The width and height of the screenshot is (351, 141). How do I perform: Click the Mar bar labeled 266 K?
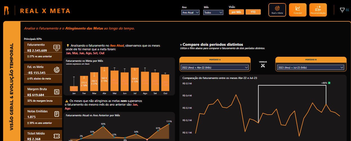coord(94,82)
